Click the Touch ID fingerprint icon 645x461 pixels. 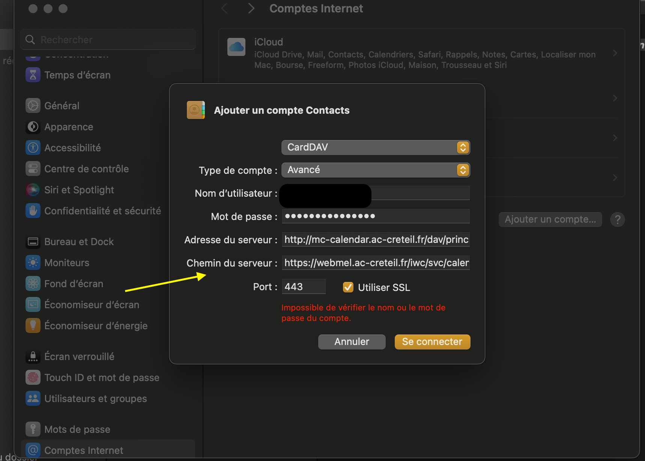pyautogui.click(x=33, y=377)
